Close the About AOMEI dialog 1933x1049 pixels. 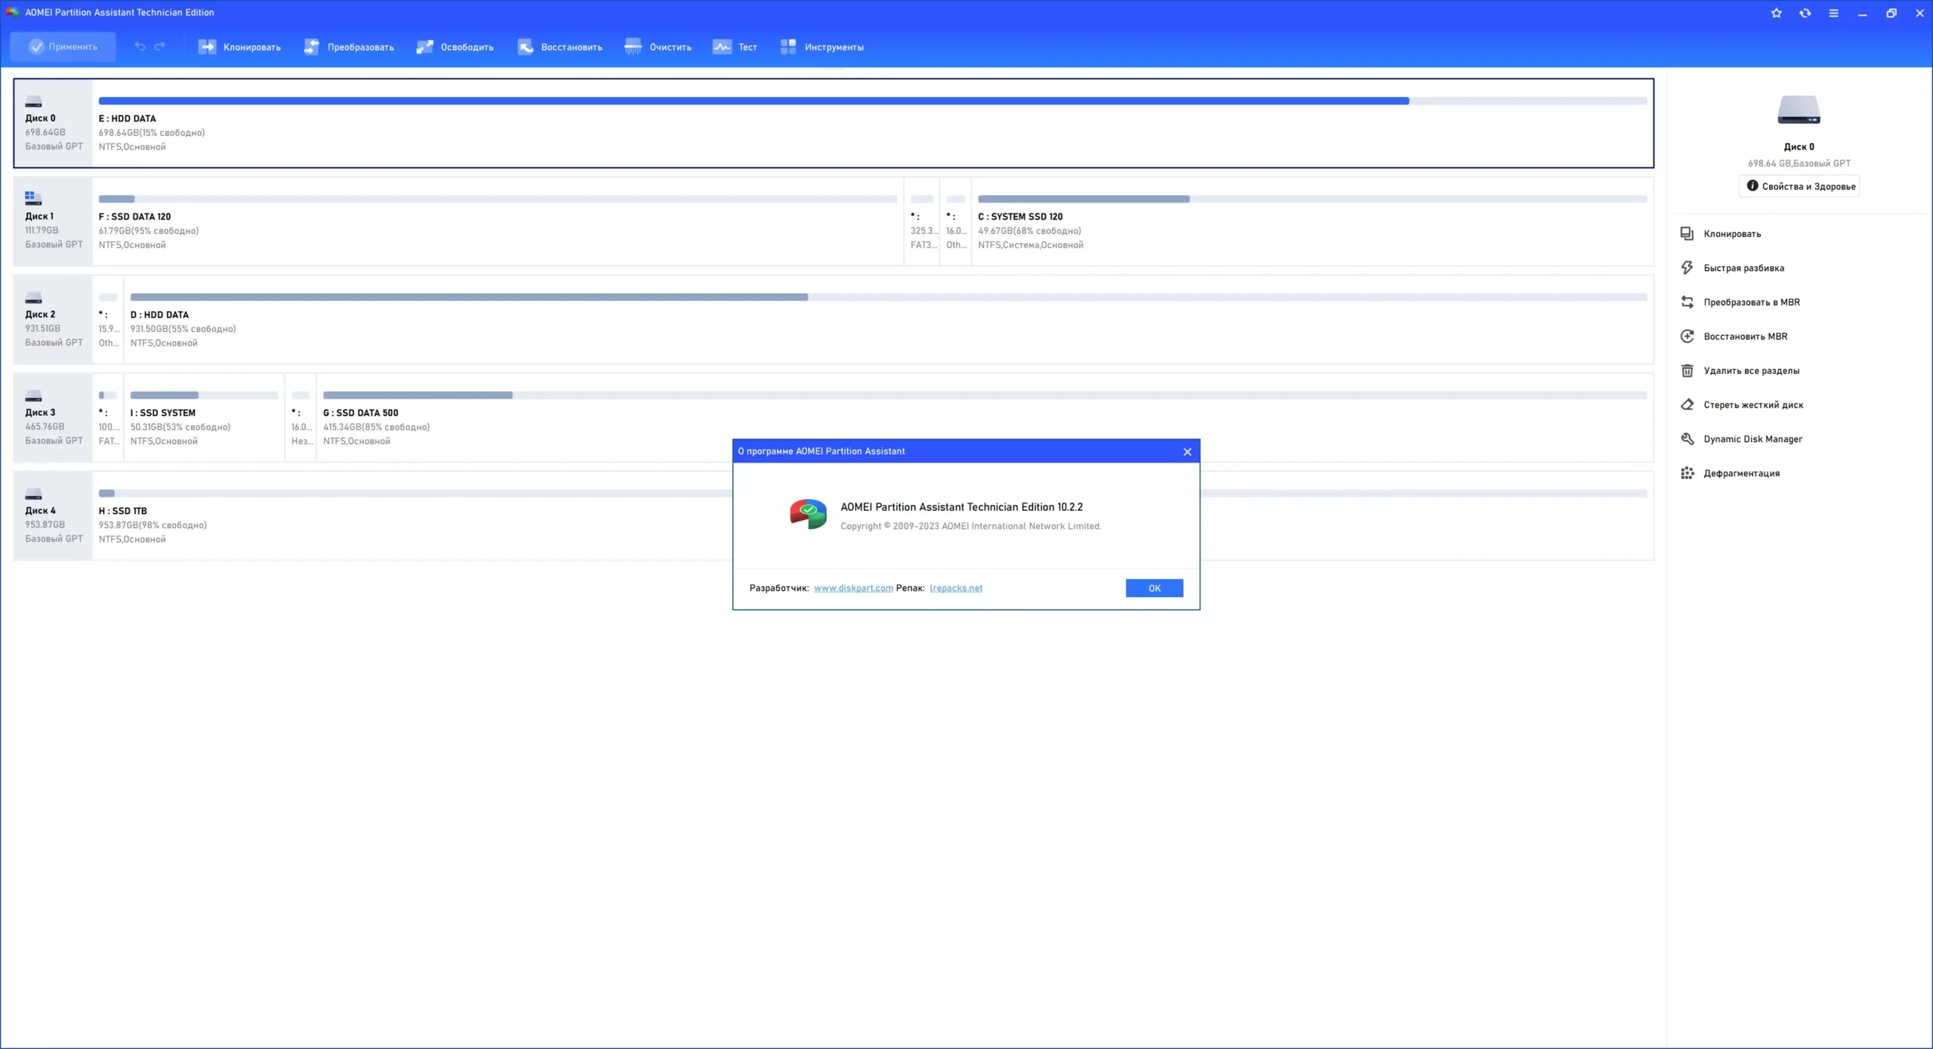tap(1187, 451)
